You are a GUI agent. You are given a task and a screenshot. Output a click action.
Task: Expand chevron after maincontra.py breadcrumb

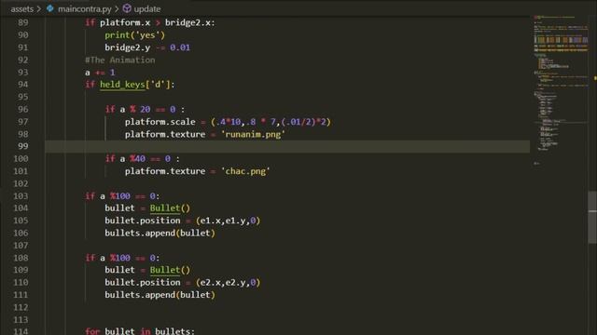pos(117,8)
